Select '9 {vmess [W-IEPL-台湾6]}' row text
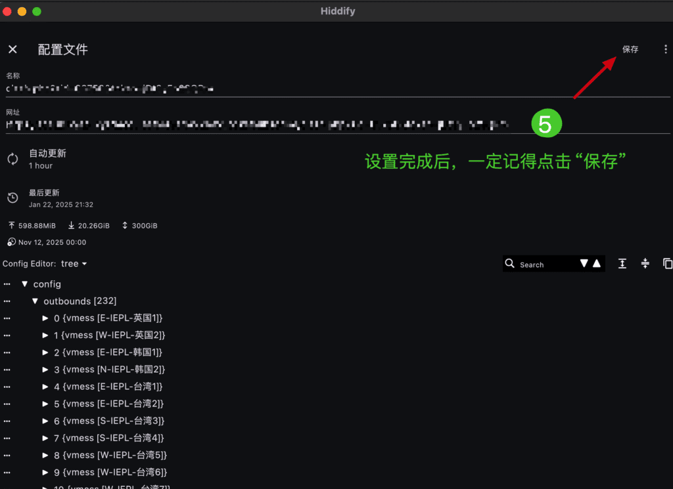This screenshot has width=673, height=489. 110,473
